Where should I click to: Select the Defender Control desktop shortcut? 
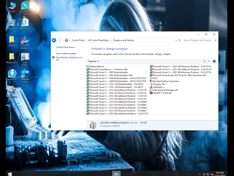(25, 76)
